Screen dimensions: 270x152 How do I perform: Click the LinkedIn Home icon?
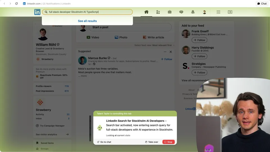tap(146, 12)
